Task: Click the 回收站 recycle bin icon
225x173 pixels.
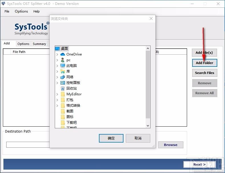Action: pyautogui.click(x=63, y=88)
